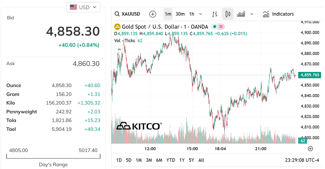Switch chart style to bars icon
This screenshot has height=169, width=325.
point(215,14)
